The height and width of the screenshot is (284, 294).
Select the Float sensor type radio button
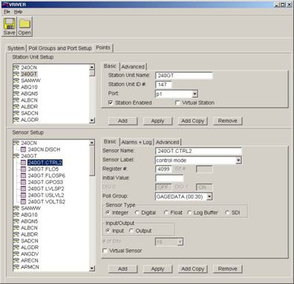(166, 213)
